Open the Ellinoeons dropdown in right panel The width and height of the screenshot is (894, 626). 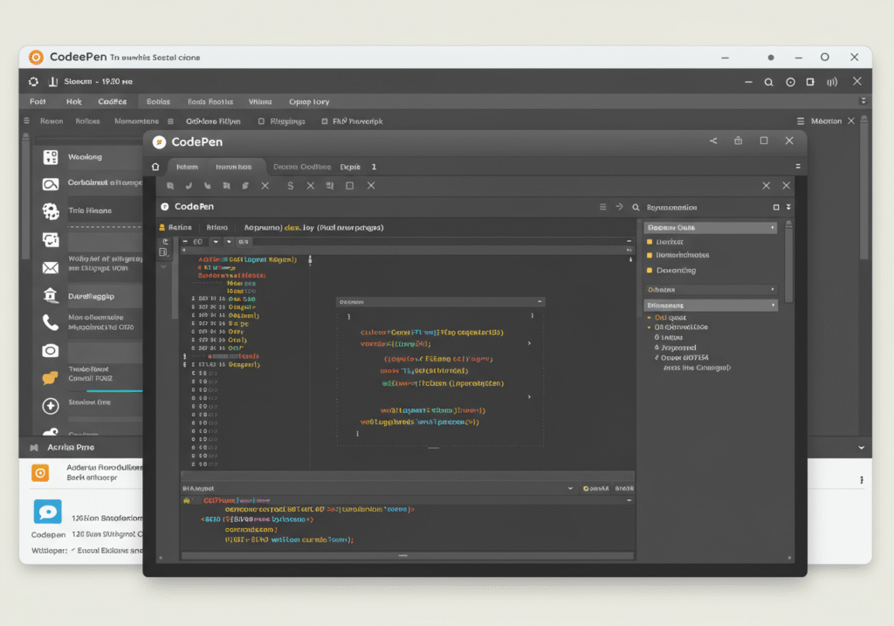click(x=711, y=306)
